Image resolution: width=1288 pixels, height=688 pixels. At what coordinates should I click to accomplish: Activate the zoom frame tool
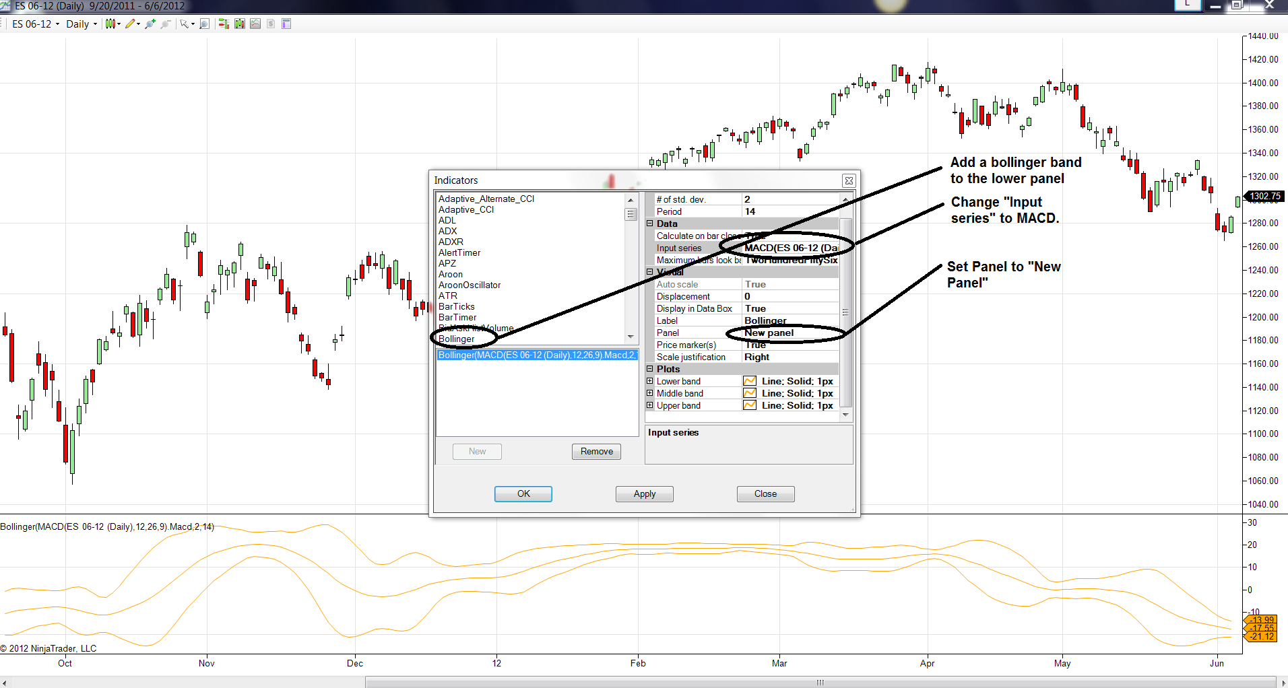(x=204, y=24)
